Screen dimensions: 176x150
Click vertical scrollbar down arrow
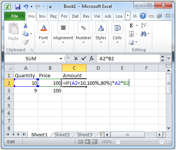(169, 128)
